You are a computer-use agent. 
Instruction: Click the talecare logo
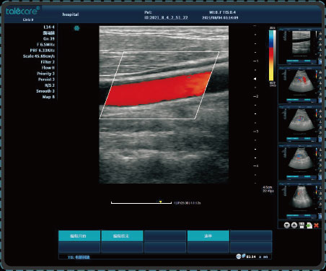23,12
